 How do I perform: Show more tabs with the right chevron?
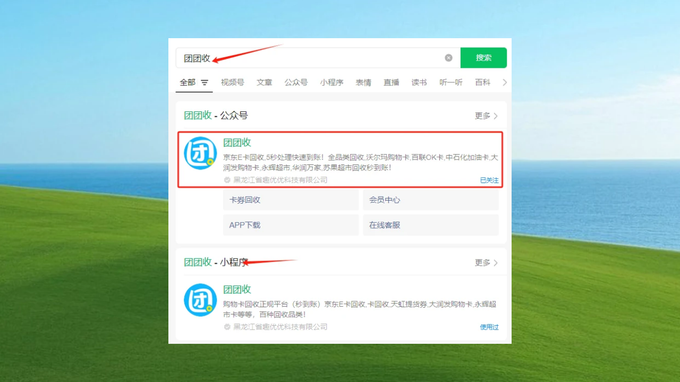click(x=505, y=82)
